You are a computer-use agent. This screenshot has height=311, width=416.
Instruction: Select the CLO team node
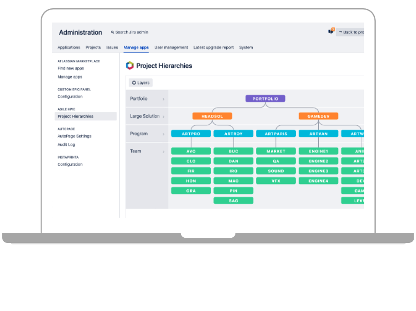click(x=191, y=161)
